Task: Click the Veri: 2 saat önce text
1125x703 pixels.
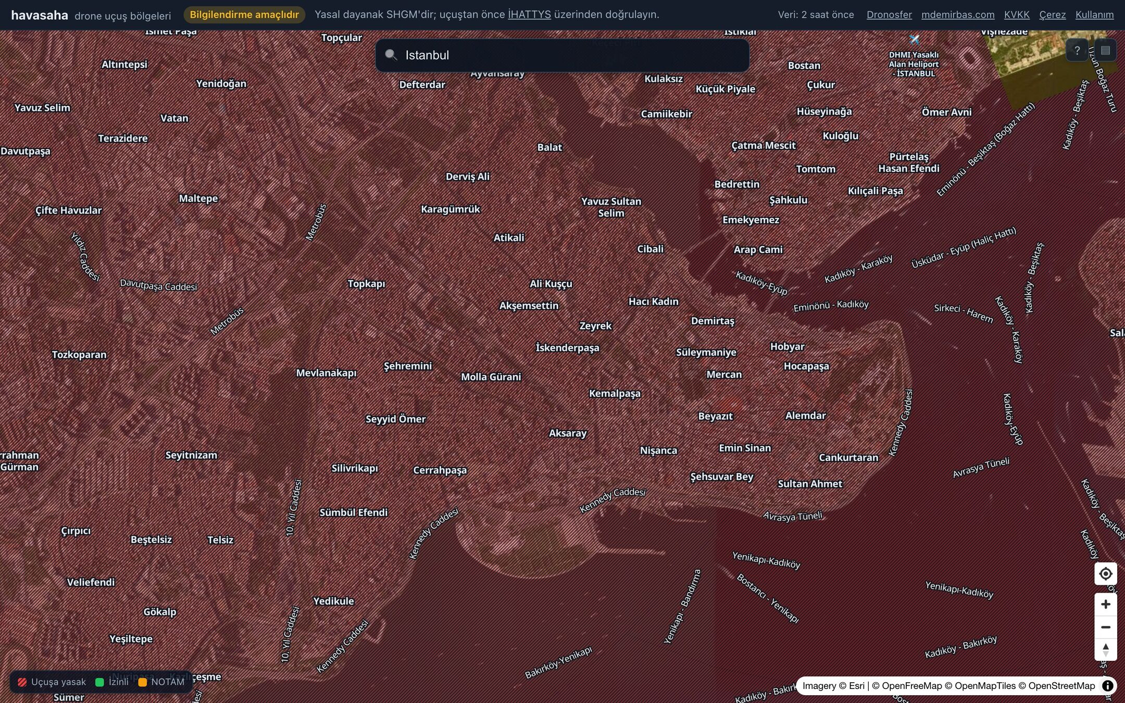Action: point(816,15)
